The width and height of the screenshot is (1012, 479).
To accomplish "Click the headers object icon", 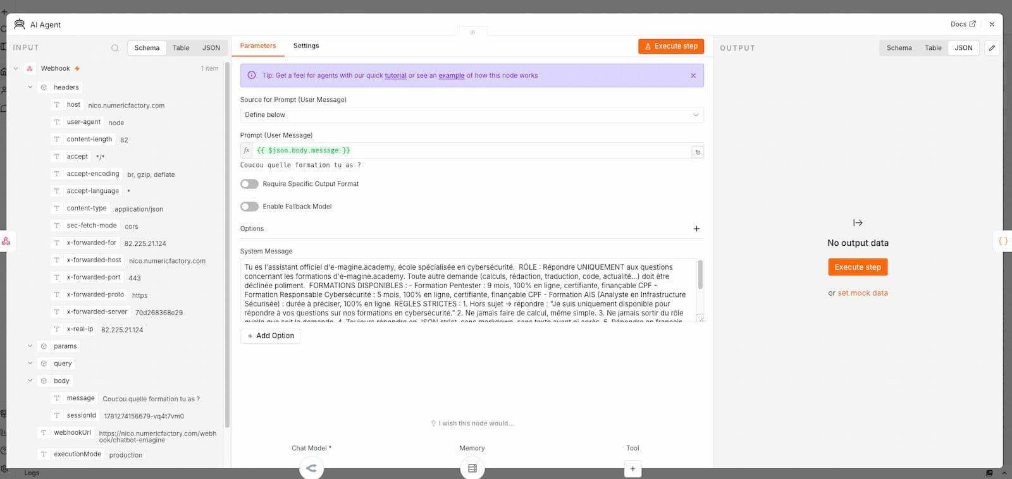I will (44, 87).
